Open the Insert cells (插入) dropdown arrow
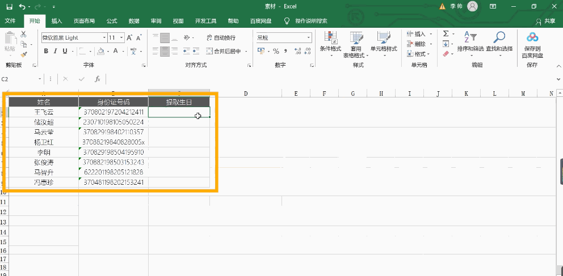 coord(431,34)
